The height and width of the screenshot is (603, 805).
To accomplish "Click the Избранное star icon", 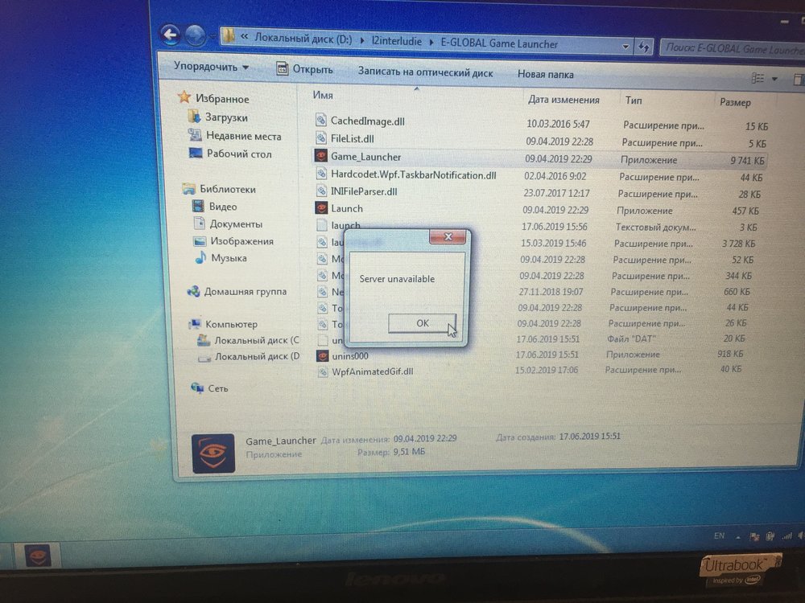I will [185, 98].
